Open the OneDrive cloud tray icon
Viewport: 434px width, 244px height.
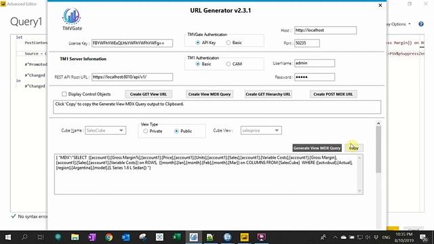[x=344, y=237]
